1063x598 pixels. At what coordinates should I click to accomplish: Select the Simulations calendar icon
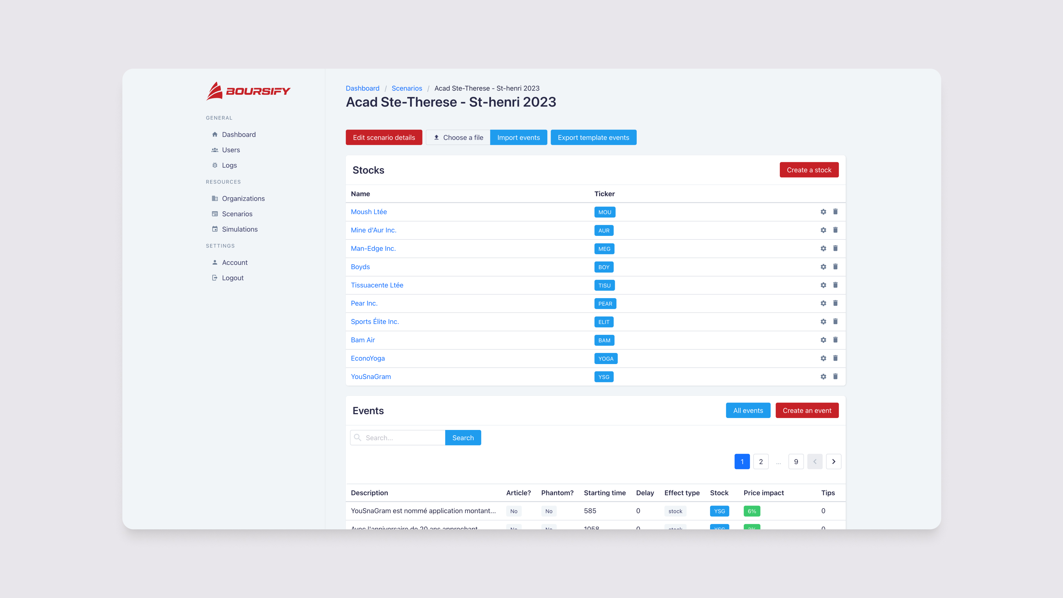[215, 229]
